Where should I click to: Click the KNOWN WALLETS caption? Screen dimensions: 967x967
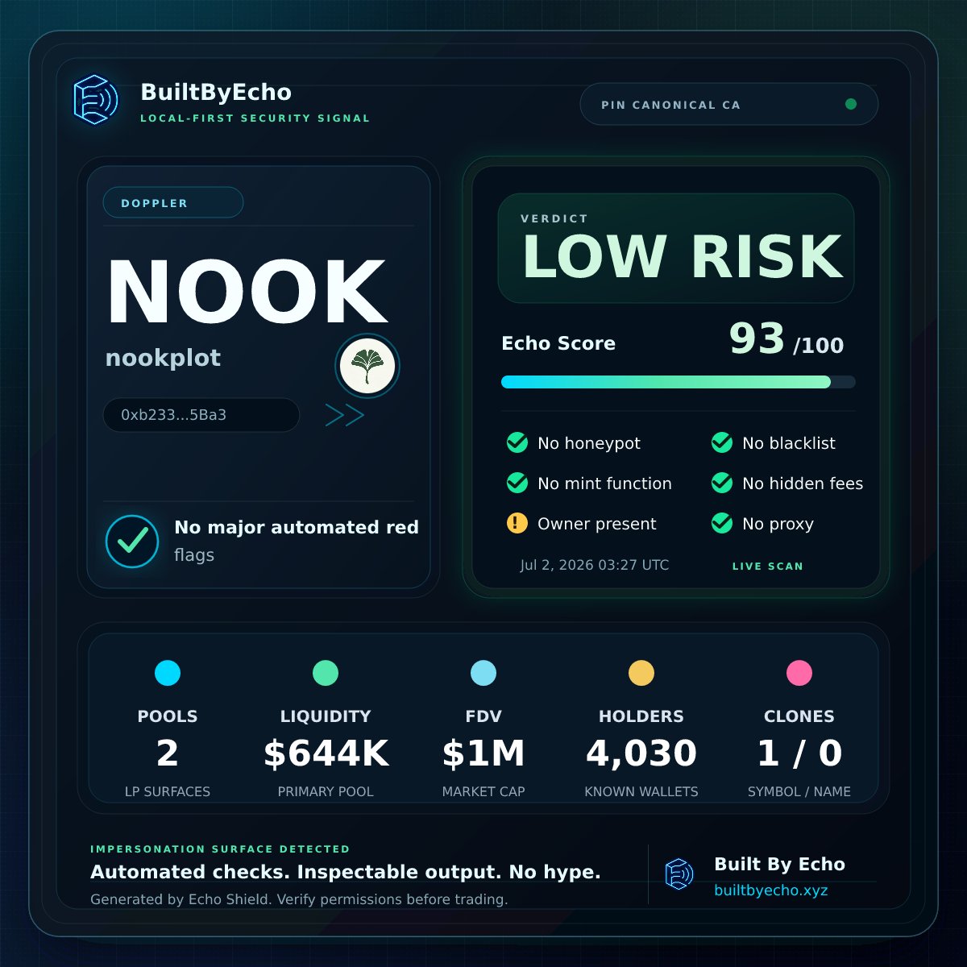click(x=641, y=791)
